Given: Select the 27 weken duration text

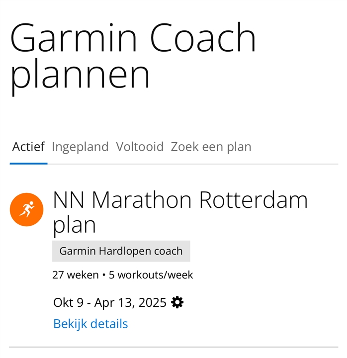Looking at the screenshot, I should pos(76,274).
